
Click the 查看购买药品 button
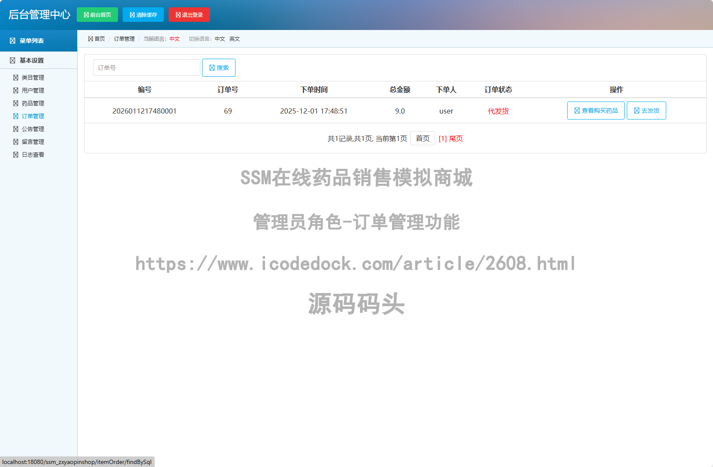coord(595,111)
